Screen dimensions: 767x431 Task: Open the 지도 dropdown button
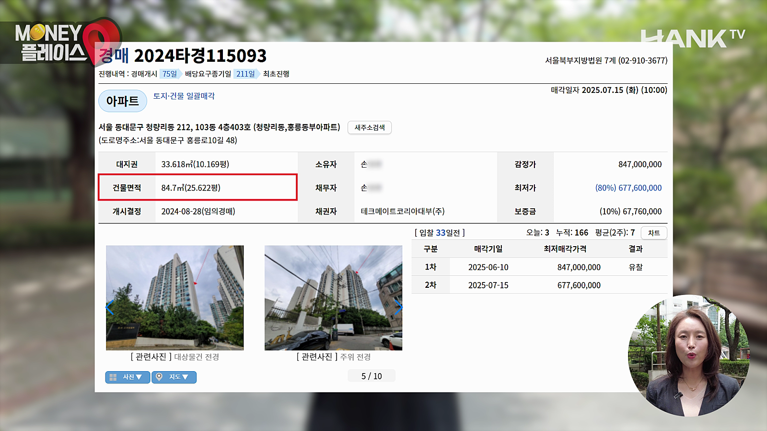(x=174, y=377)
